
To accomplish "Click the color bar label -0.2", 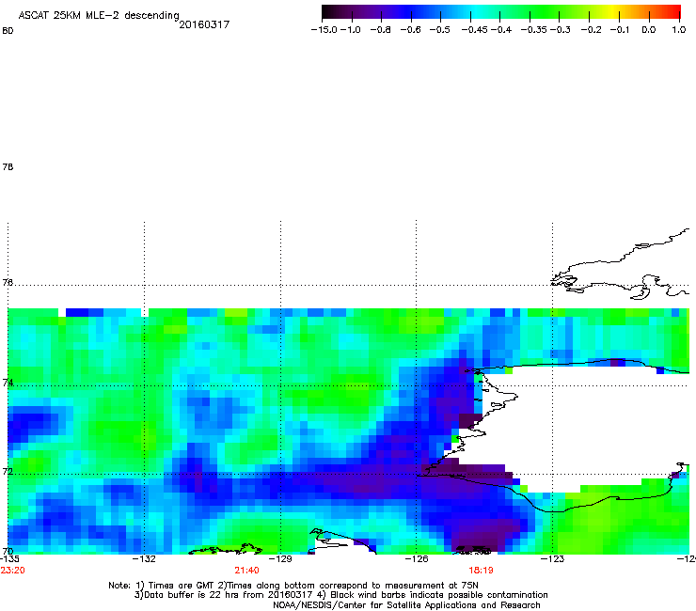I will pos(592,30).
